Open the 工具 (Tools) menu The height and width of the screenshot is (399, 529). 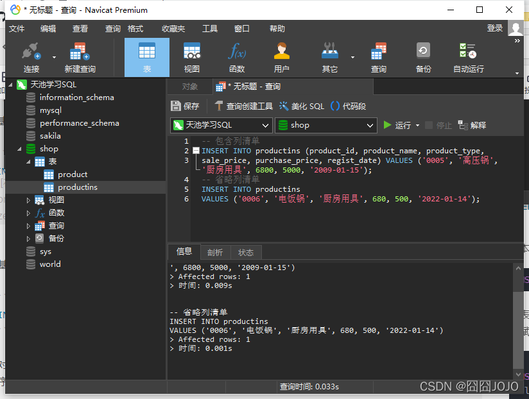210,29
